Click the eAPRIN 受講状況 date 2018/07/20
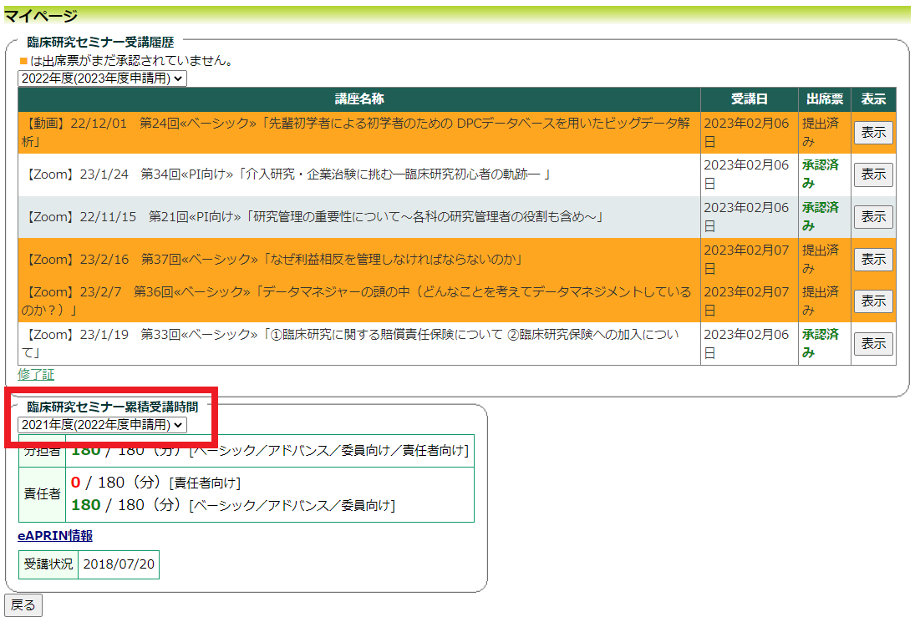915x622 pixels. coord(118,564)
